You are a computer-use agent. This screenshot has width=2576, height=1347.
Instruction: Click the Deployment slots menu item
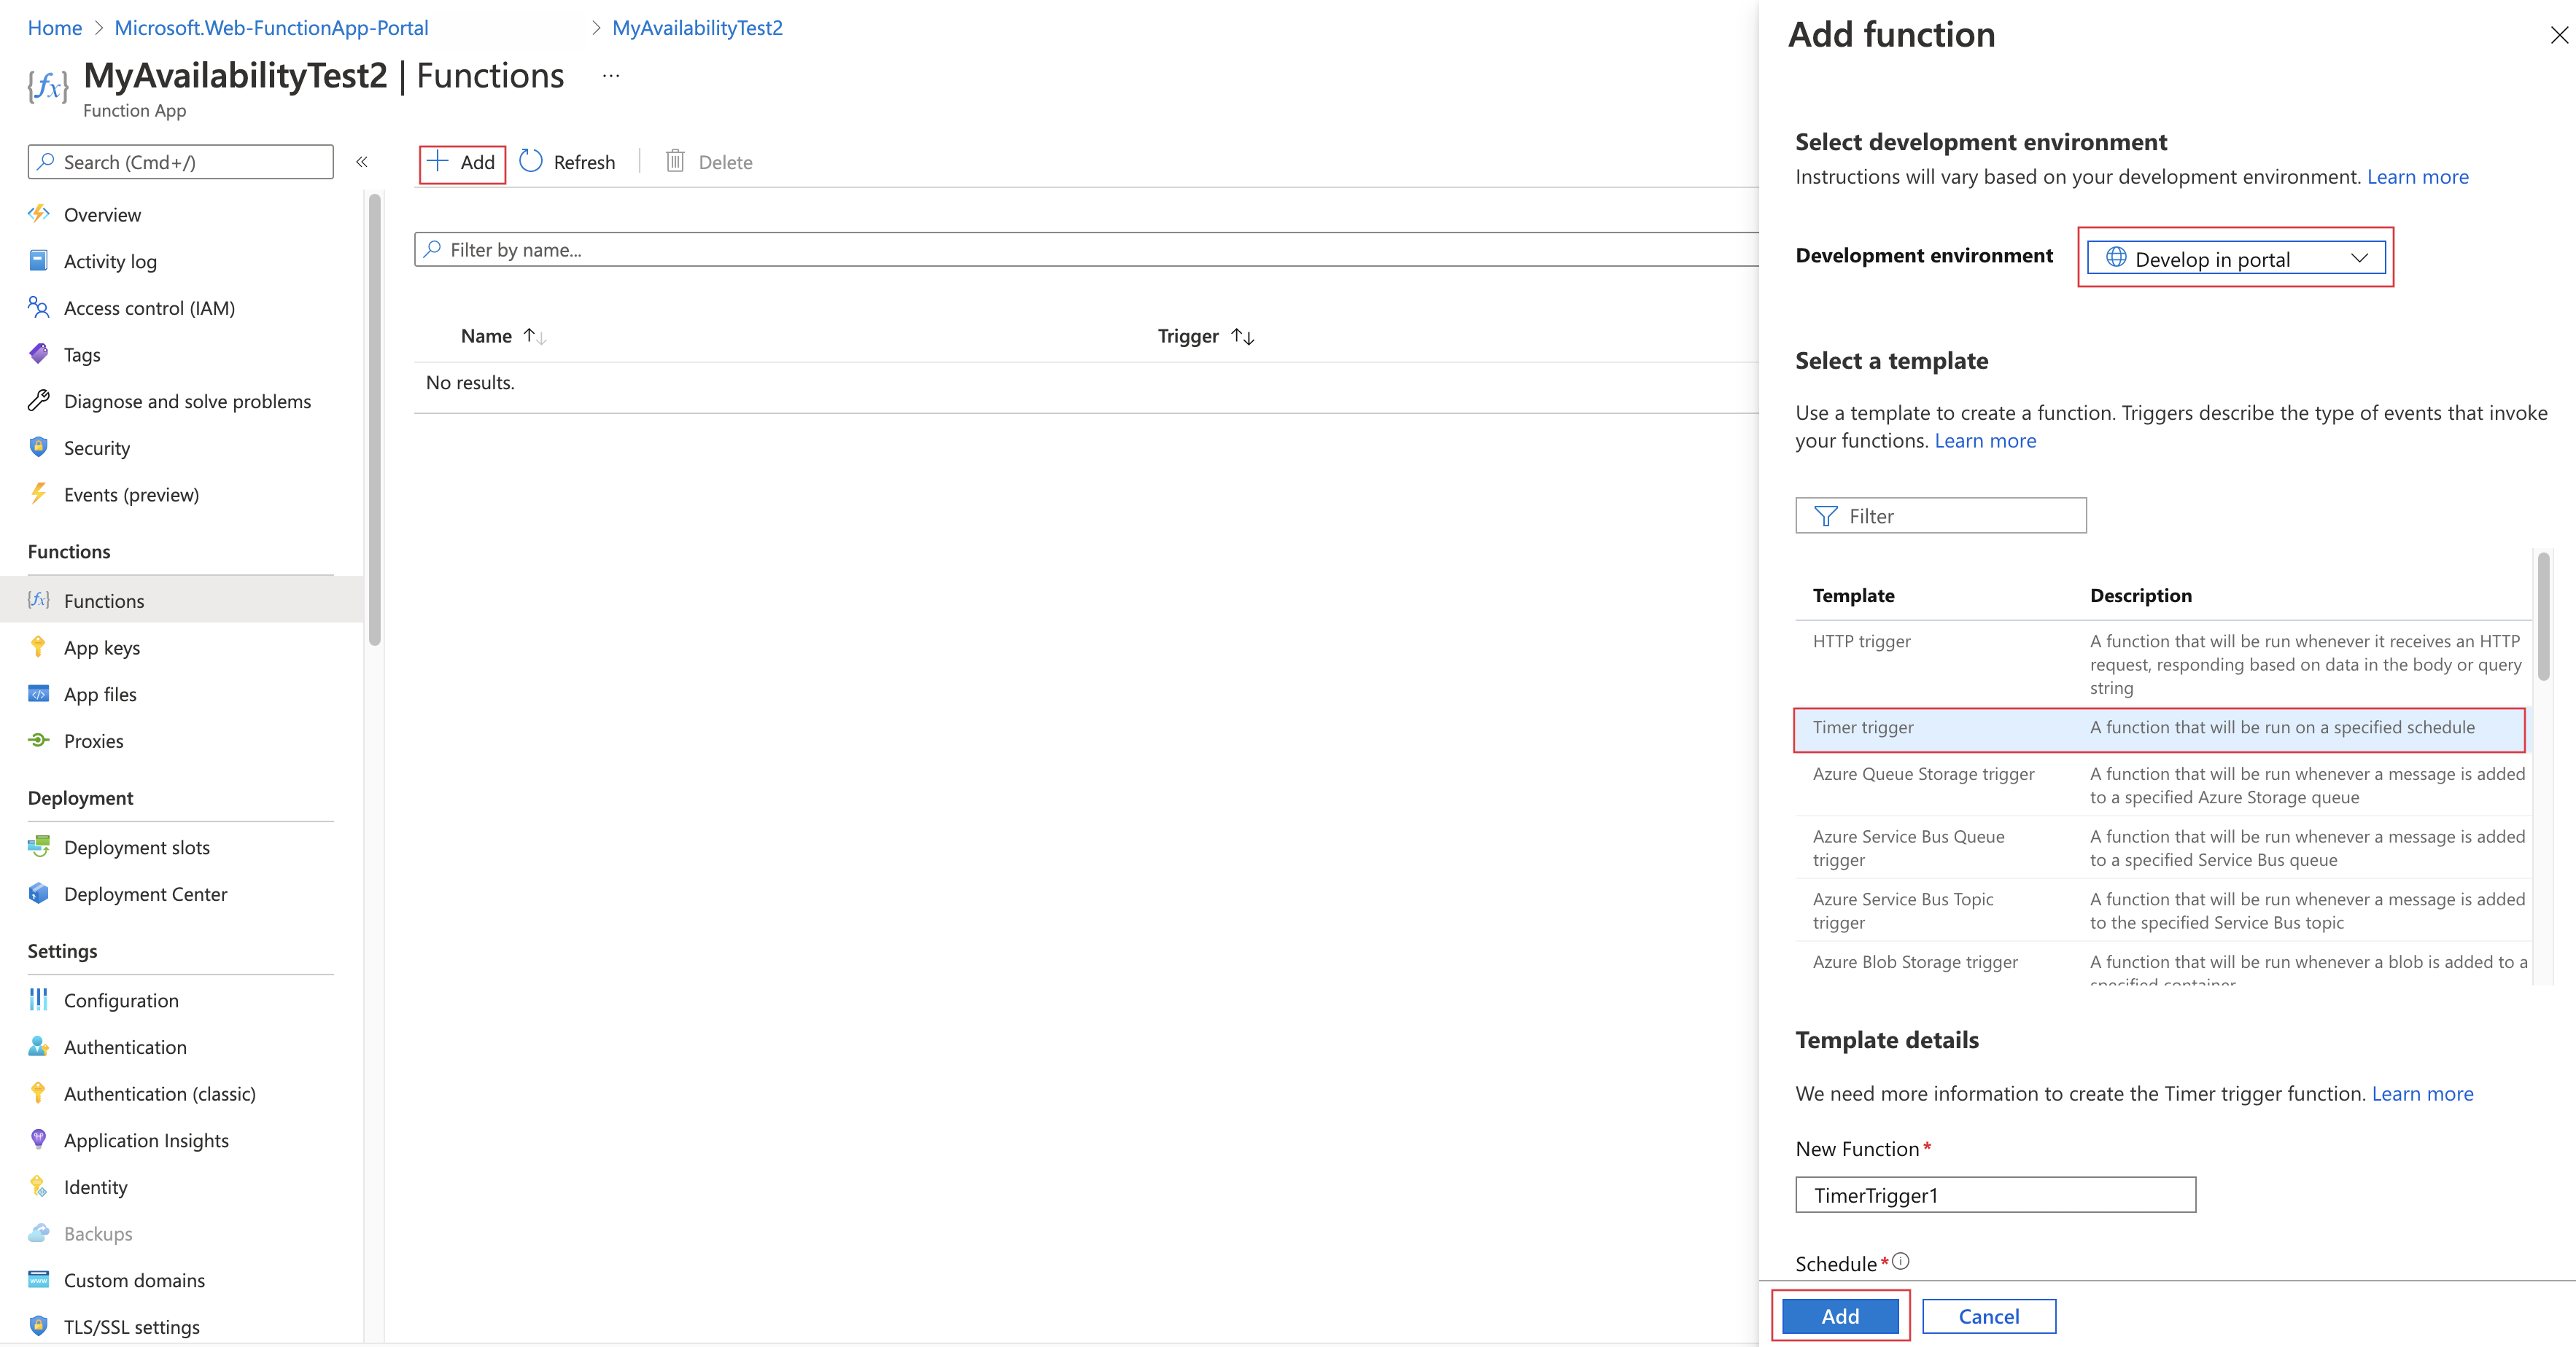[x=136, y=846]
